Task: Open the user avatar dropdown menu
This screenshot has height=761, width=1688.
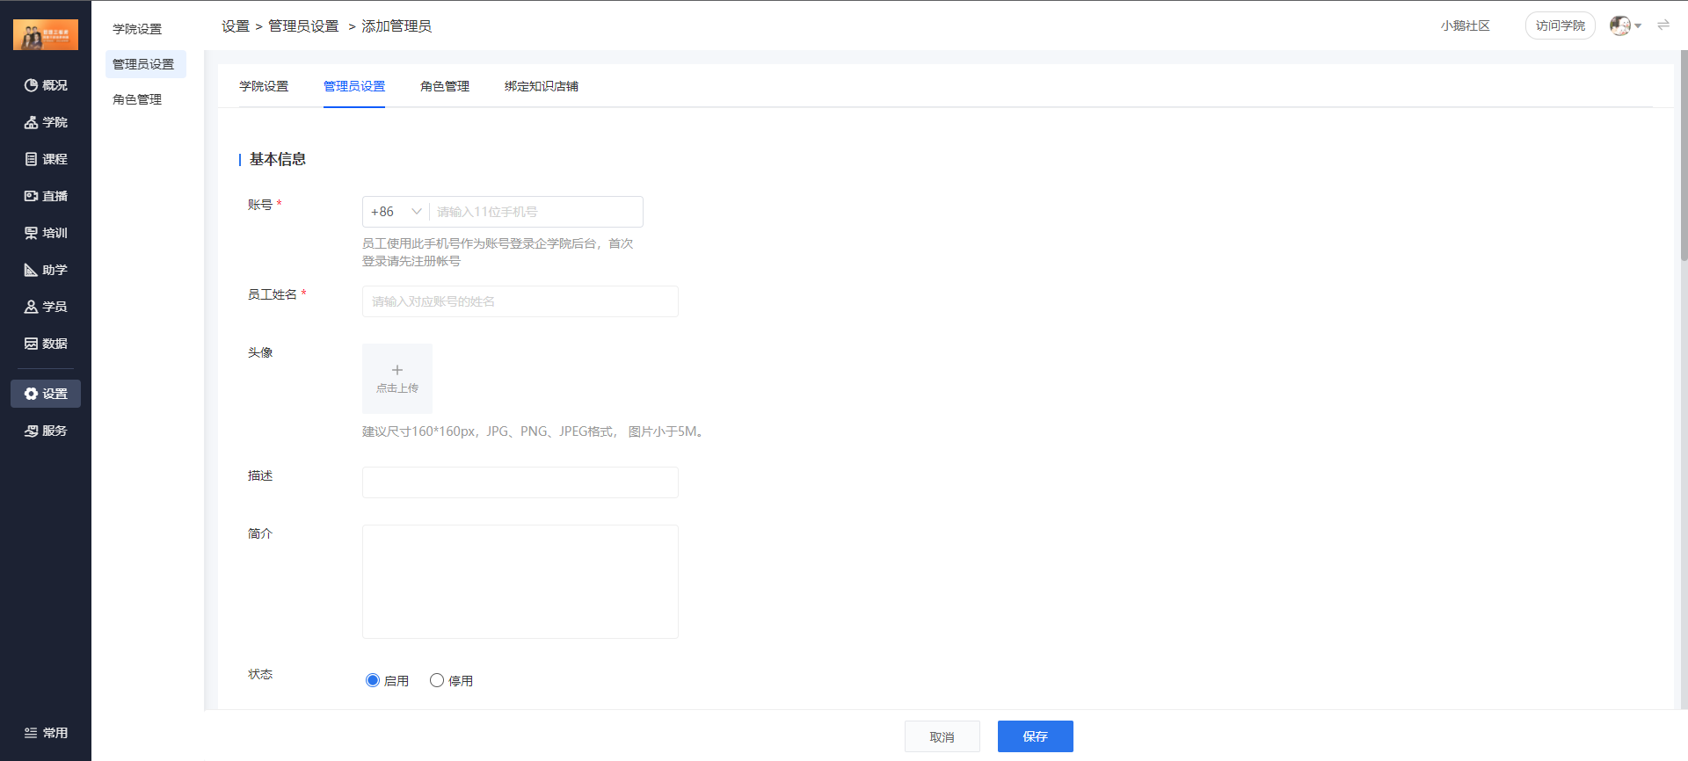Action: (x=1626, y=25)
